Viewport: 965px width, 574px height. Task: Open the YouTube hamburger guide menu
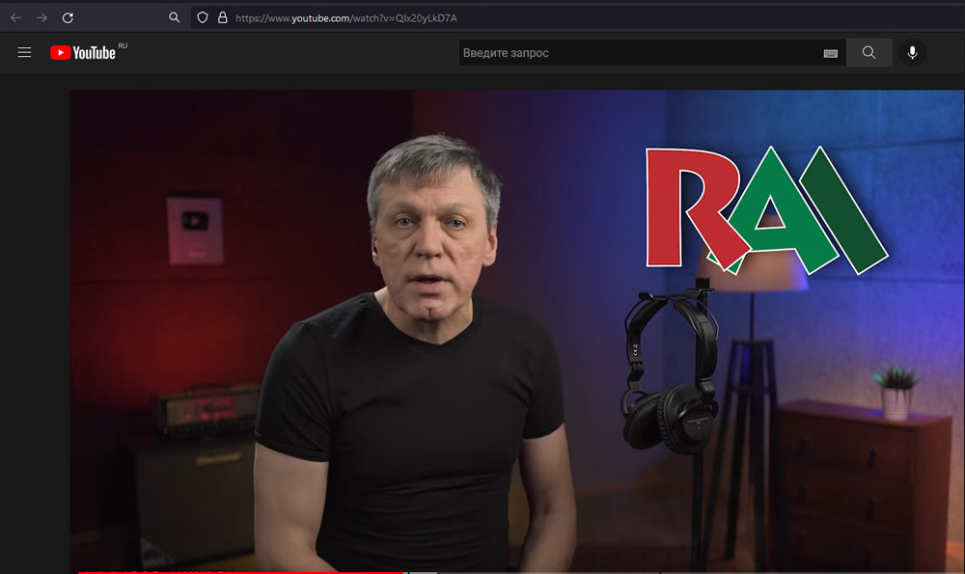(25, 53)
